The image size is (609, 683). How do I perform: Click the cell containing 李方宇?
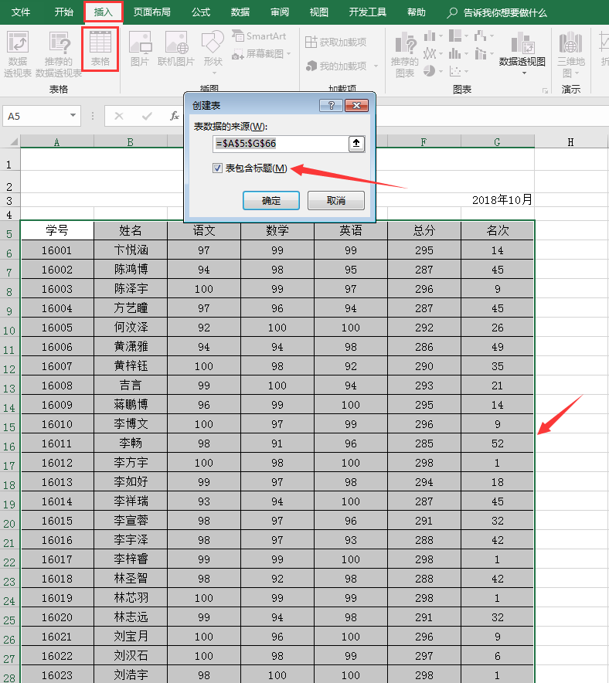(131, 463)
